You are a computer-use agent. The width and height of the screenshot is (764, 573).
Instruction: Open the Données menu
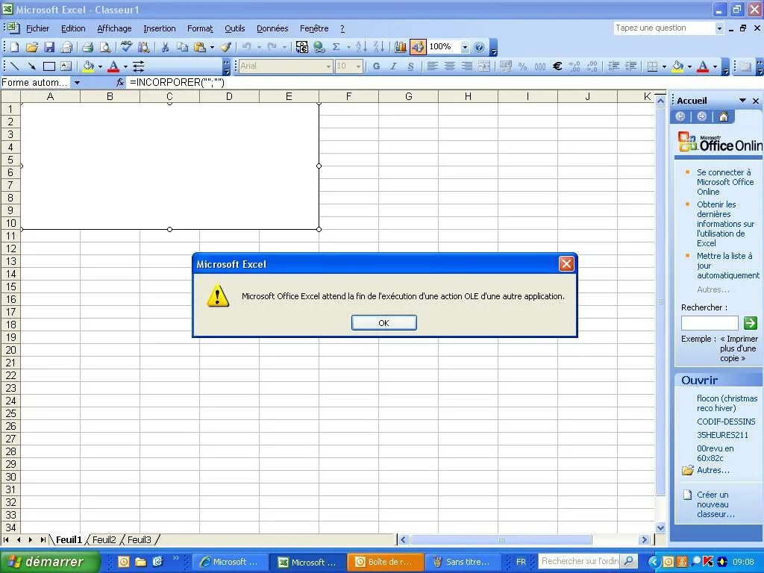click(x=272, y=28)
